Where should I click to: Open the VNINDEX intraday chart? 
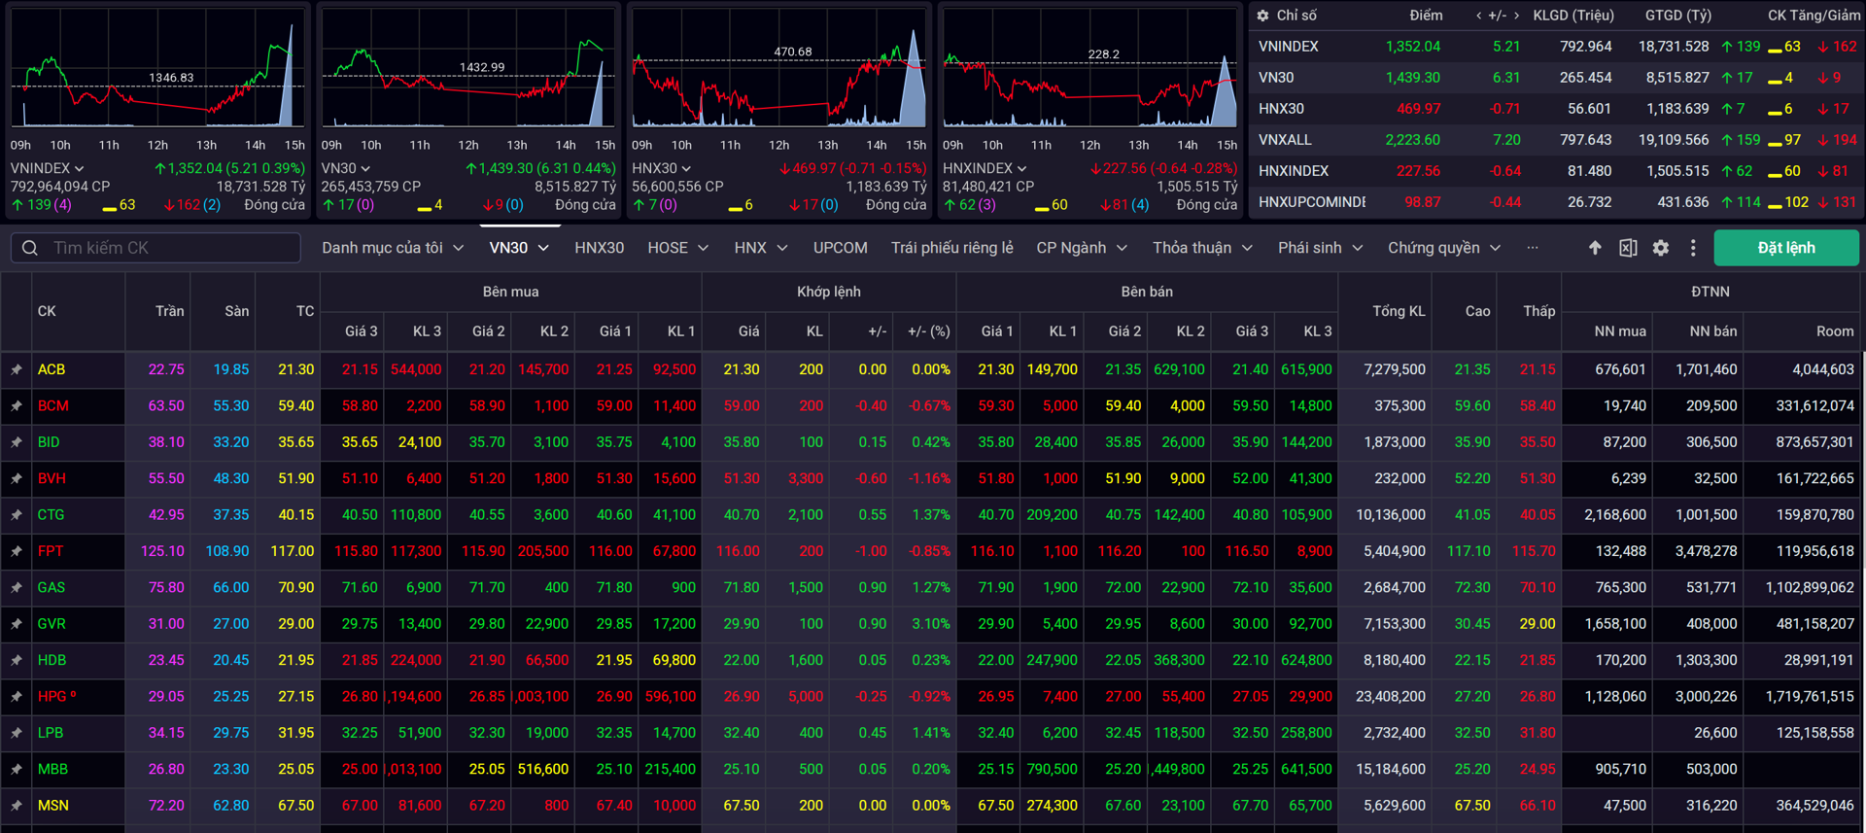pos(157,68)
